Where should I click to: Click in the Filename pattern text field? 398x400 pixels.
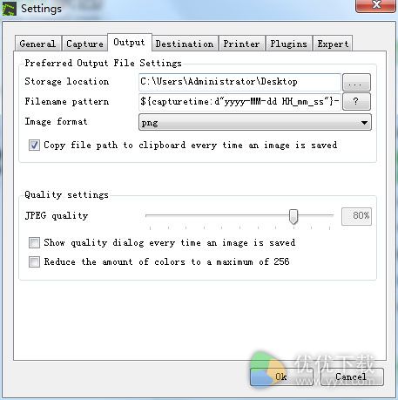[x=239, y=101]
